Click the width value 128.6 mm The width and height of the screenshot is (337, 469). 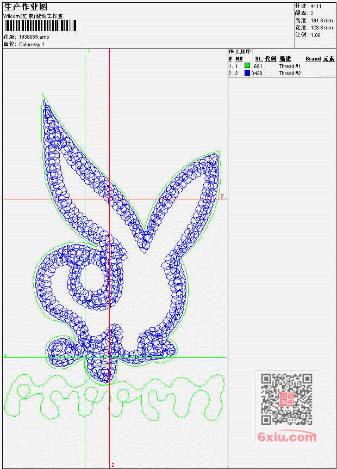pyautogui.click(x=322, y=28)
